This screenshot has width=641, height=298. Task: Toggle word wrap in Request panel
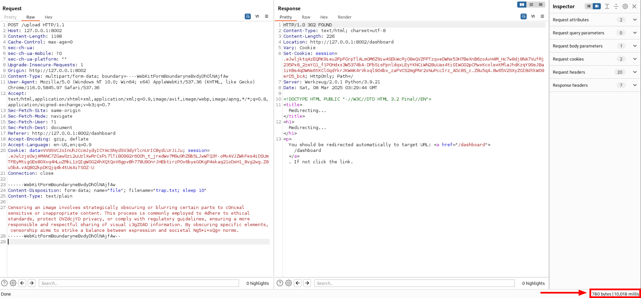[x=248, y=16]
